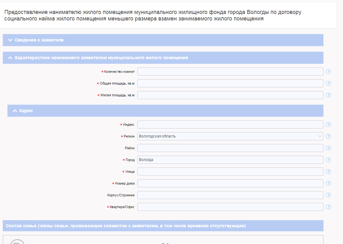Select the Индекс text field
Screen dimensions: 343x244
click(x=230, y=124)
